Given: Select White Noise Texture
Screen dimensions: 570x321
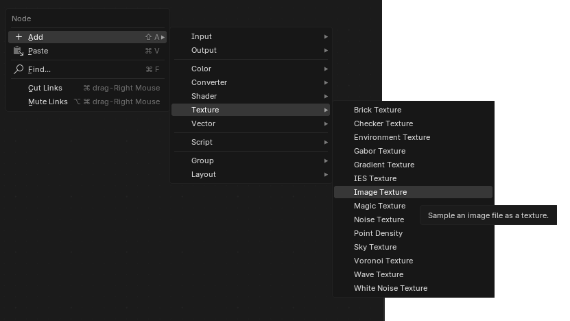Looking at the screenshot, I should tap(390, 288).
